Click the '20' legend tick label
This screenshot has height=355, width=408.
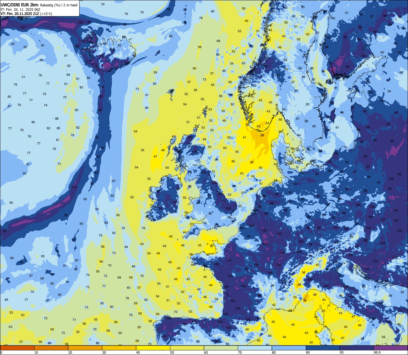(x=70, y=352)
